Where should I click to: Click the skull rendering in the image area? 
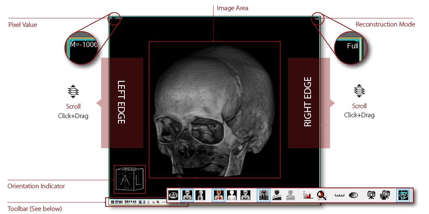[x=214, y=109]
